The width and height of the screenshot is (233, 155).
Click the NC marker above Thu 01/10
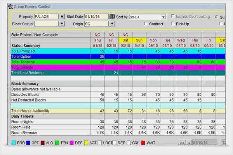tap(97, 35)
